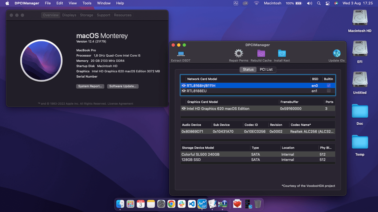Open the Untitled drive on desktop
Viewport: 378px width, 212px height.
pyautogui.click(x=360, y=80)
